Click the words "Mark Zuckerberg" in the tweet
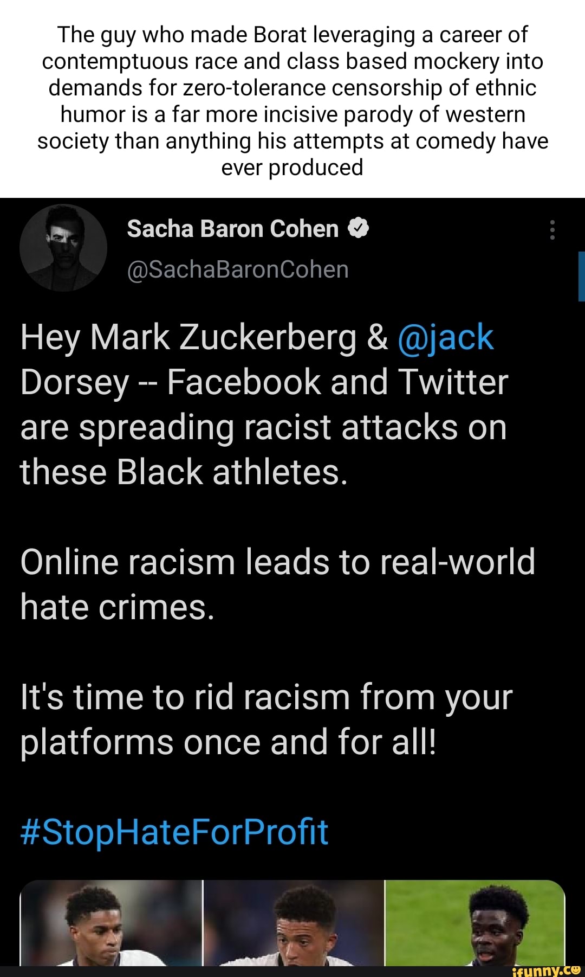 (223, 337)
